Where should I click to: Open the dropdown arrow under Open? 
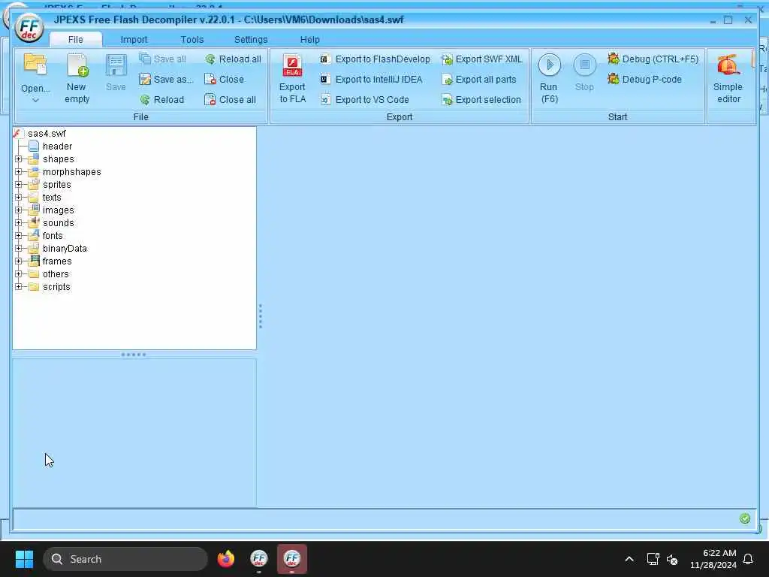[x=35, y=100]
